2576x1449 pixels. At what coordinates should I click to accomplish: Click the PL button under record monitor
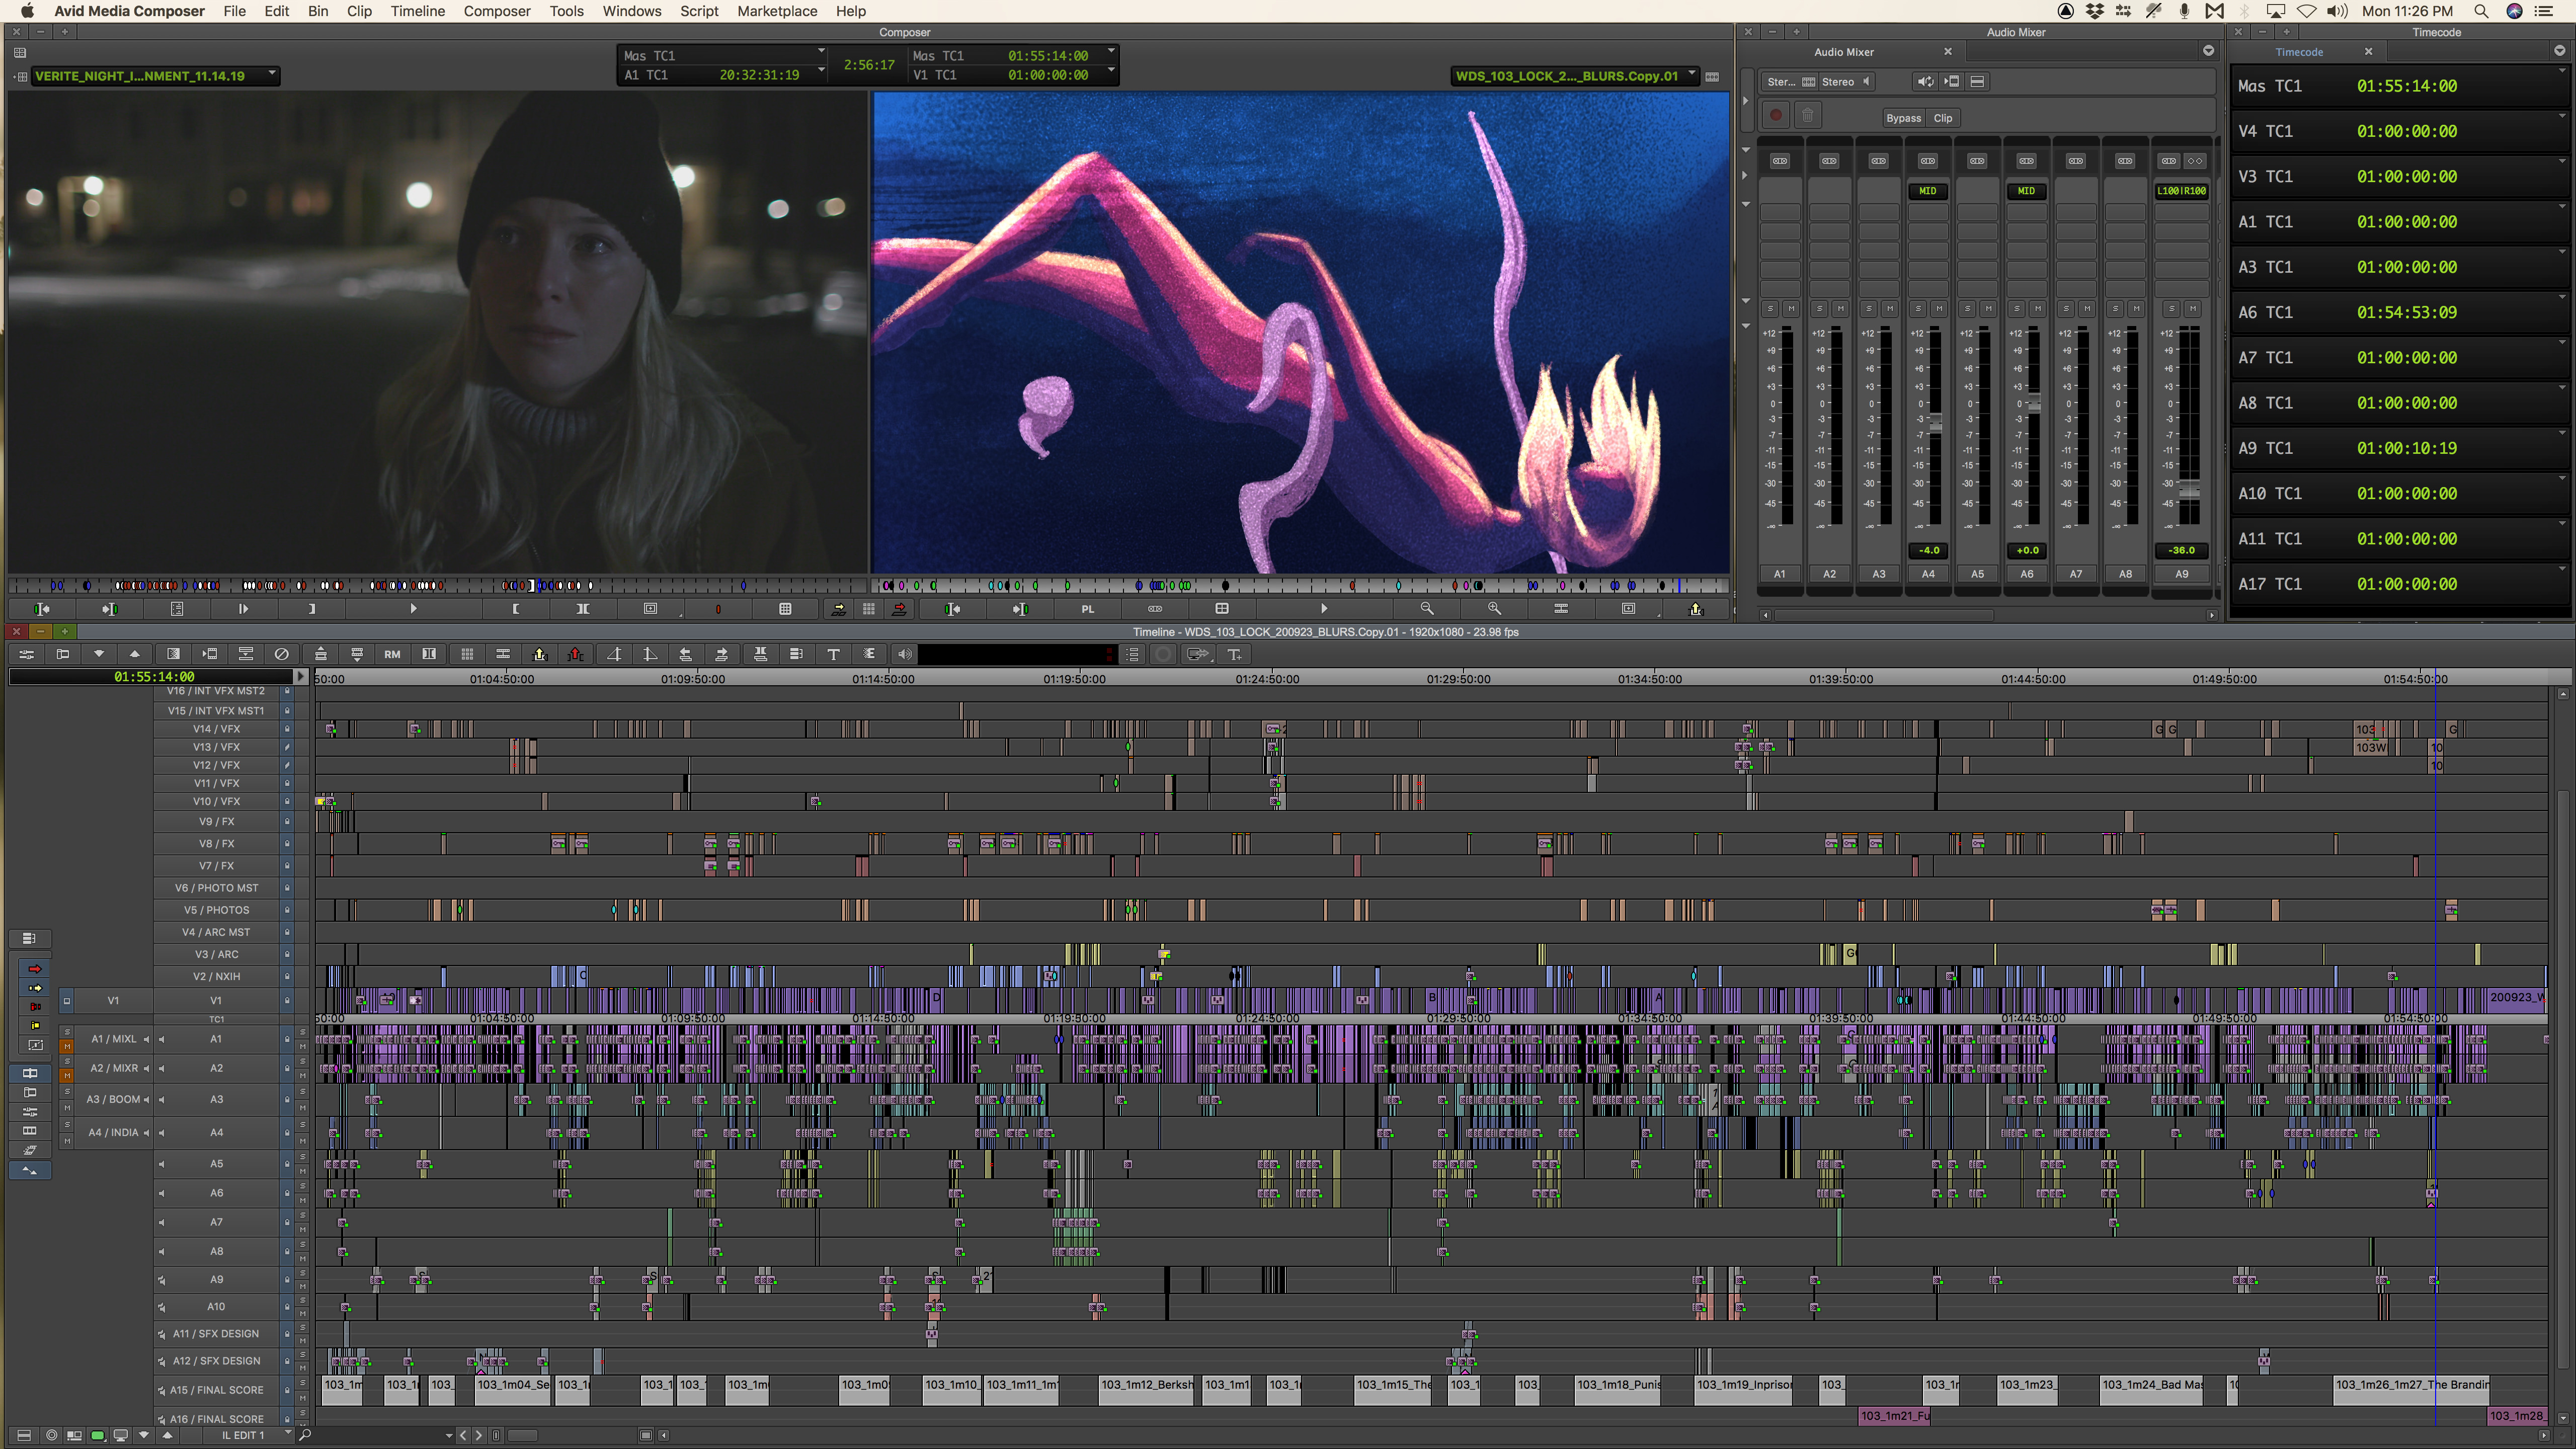(x=1088, y=609)
